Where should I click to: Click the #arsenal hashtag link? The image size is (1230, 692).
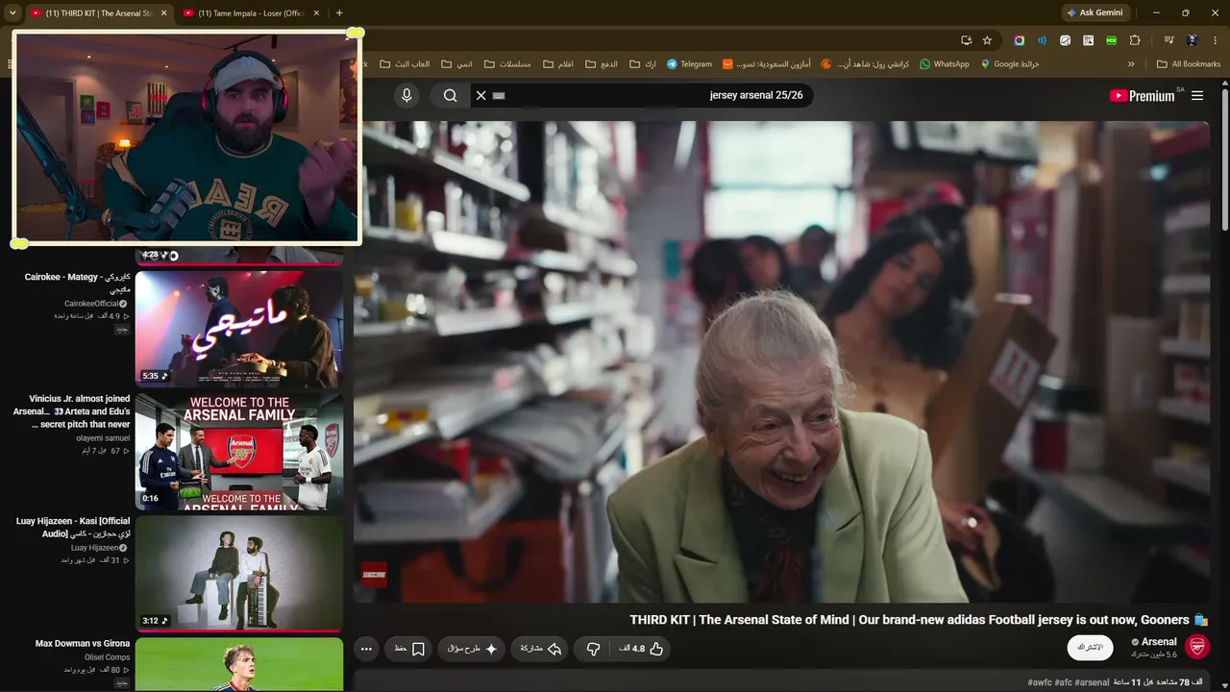1092,682
